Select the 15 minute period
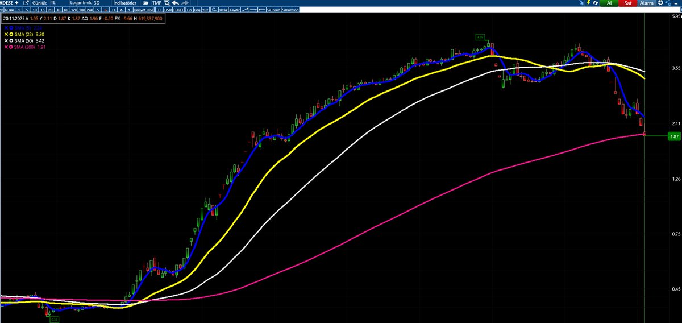The width and height of the screenshot is (682, 323). click(x=42, y=11)
